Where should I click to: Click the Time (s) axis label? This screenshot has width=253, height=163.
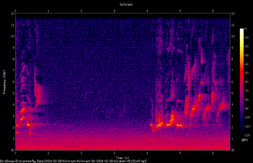122,158
